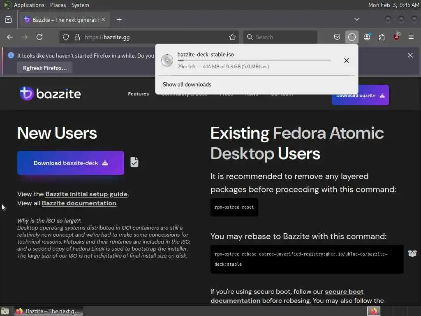Open the Bazzite documentation link
421x316 pixels.
(79, 203)
